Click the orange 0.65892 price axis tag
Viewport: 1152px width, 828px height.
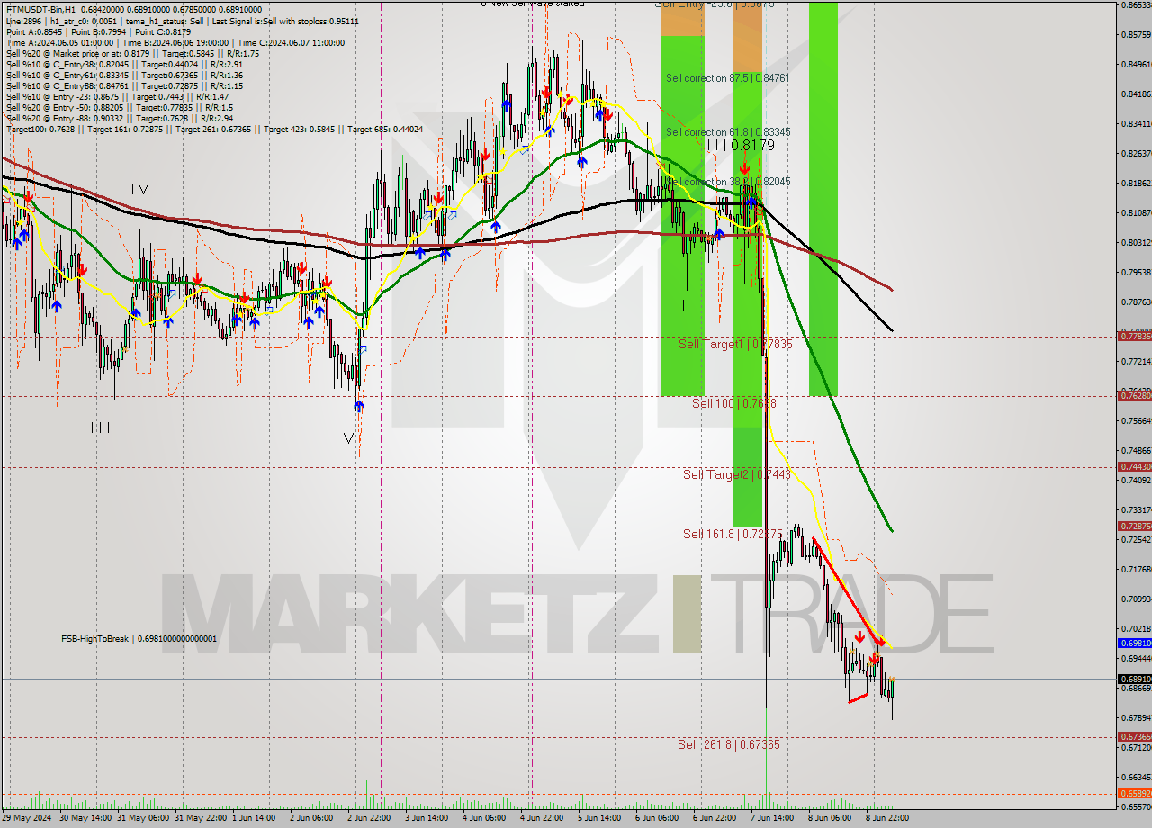point(1134,794)
